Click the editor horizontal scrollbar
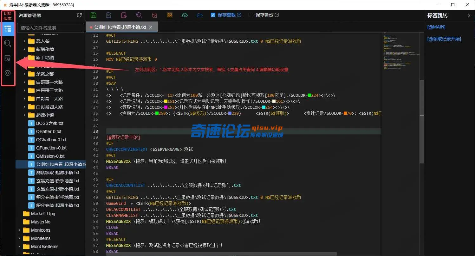This screenshot has height=256, width=475. click(x=221, y=254)
